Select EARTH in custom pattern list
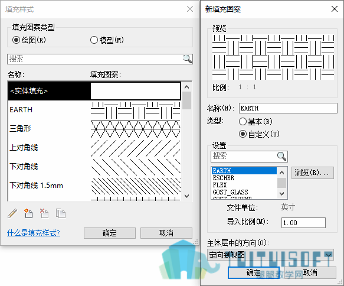 [x=244, y=171]
